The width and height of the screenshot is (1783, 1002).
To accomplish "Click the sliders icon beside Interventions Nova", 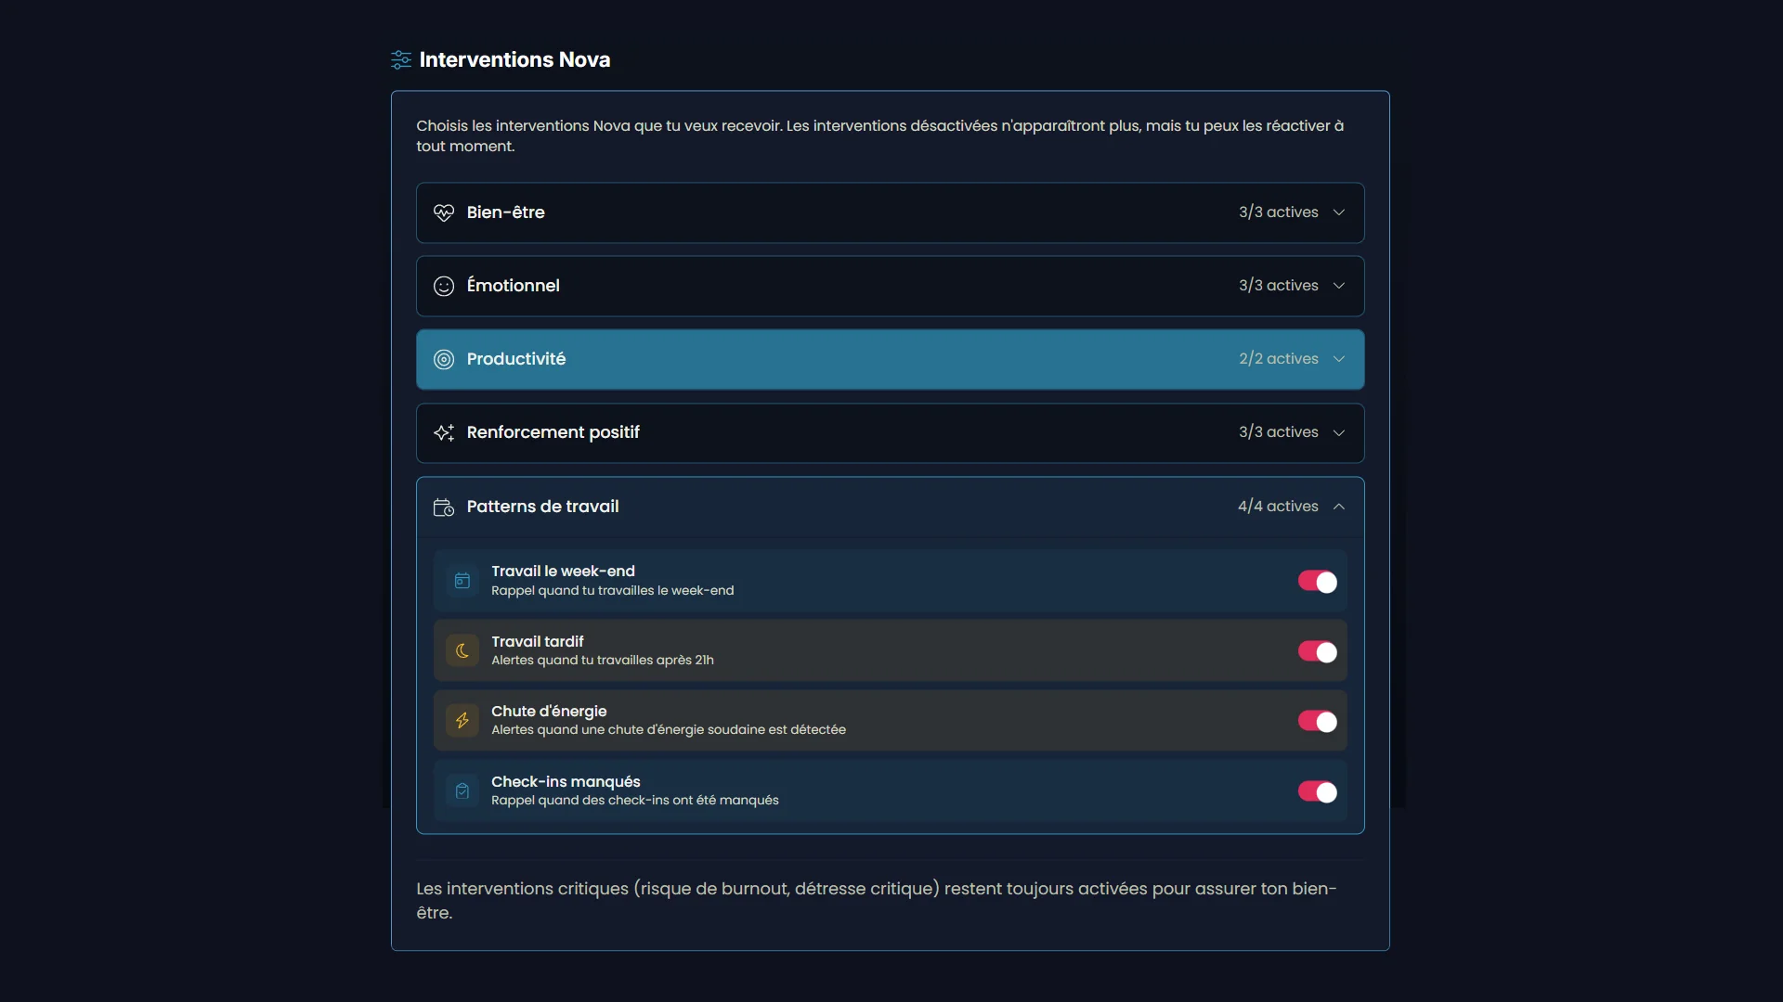I will (x=400, y=60).
